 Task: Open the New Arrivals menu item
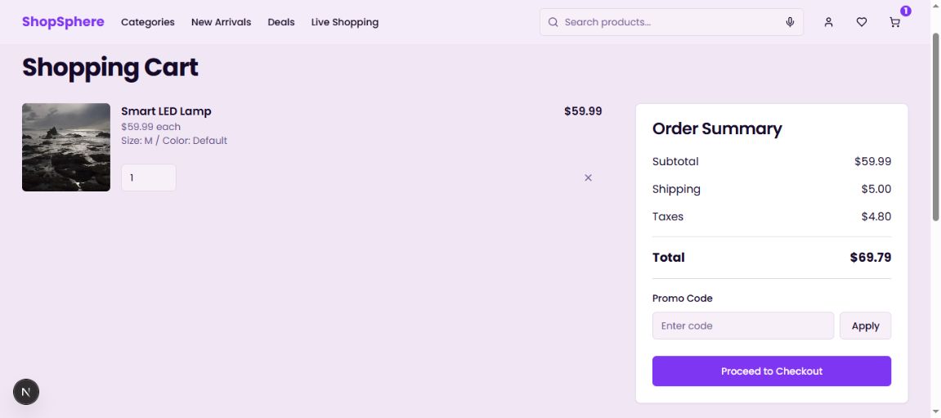(221, 22)
